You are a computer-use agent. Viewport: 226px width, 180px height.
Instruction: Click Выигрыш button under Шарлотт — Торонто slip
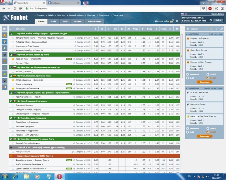tap(204, 82)
